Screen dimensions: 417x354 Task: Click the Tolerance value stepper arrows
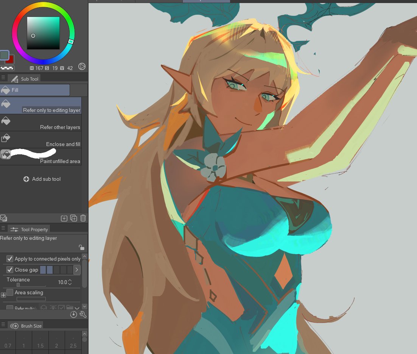pyautogui.click(x=70, y=282)
